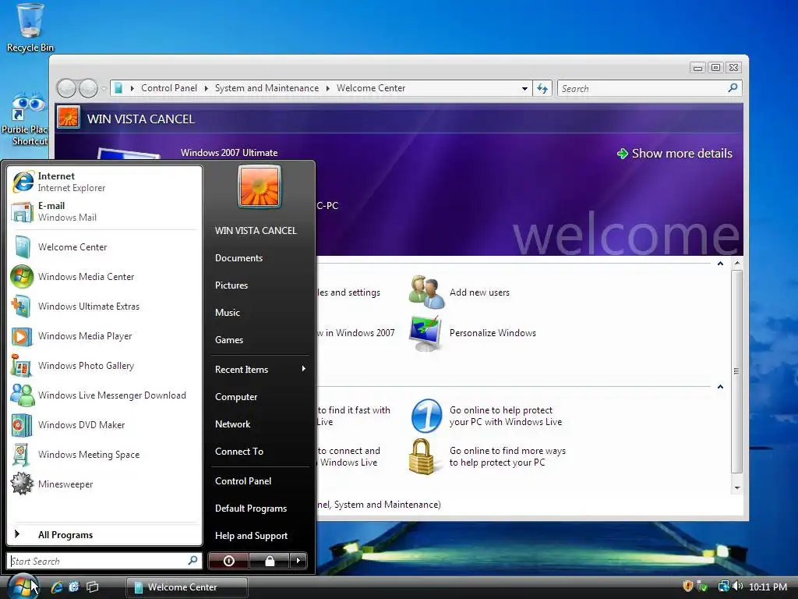
Task: Click the Forward navigation button
Action: (89, 89)
